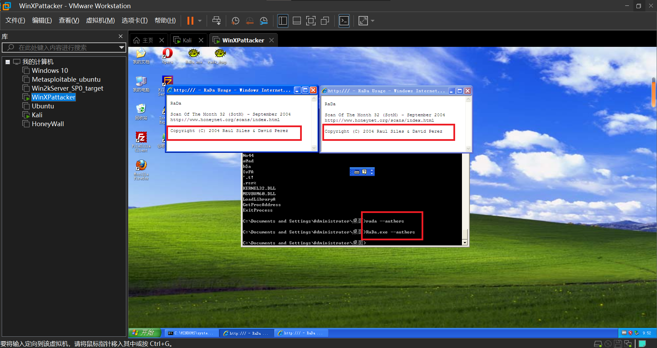The image size is (657, 348).
Task: Click scroll-up arrow in left RaDa Usage window
Action: pyautogui.click(x=314, y=99)
